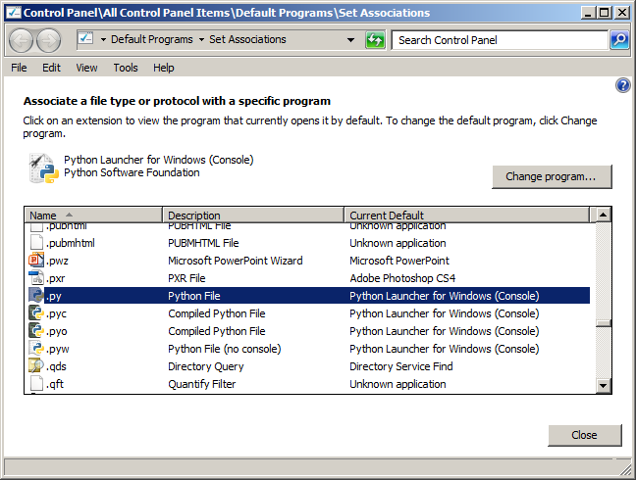Image resolution: width=636 pixels, height=480 pixels.
Task: Select the .pyo extension name
Action: point(57,331)
